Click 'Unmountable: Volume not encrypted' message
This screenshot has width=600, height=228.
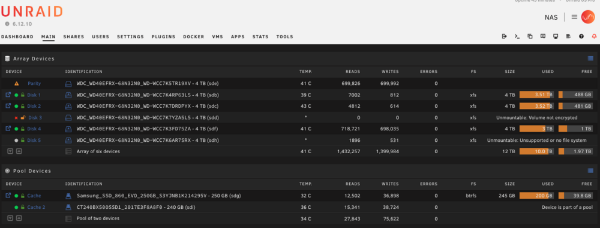[x=536, y=118]
